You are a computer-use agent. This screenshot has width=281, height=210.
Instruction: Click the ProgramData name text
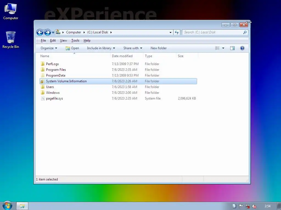point(55,75)
